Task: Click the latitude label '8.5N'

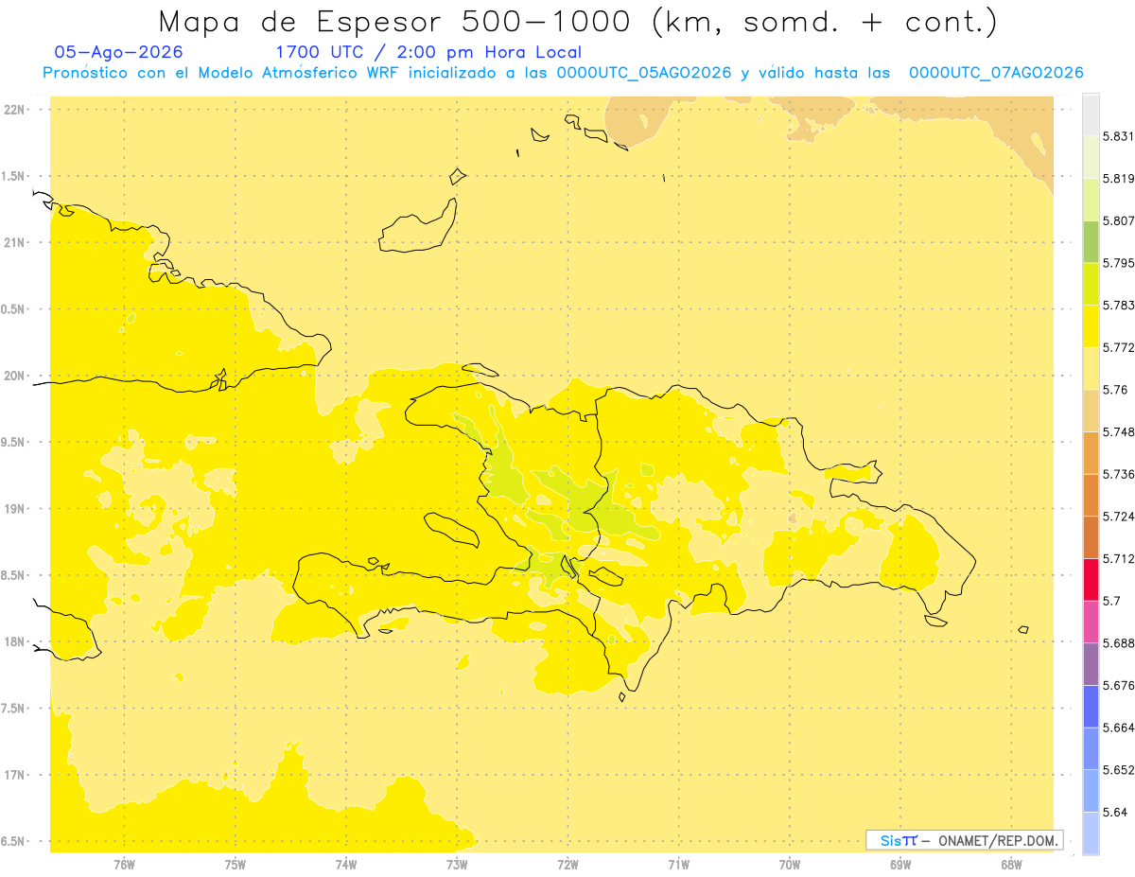Action: tap(14, 576)
